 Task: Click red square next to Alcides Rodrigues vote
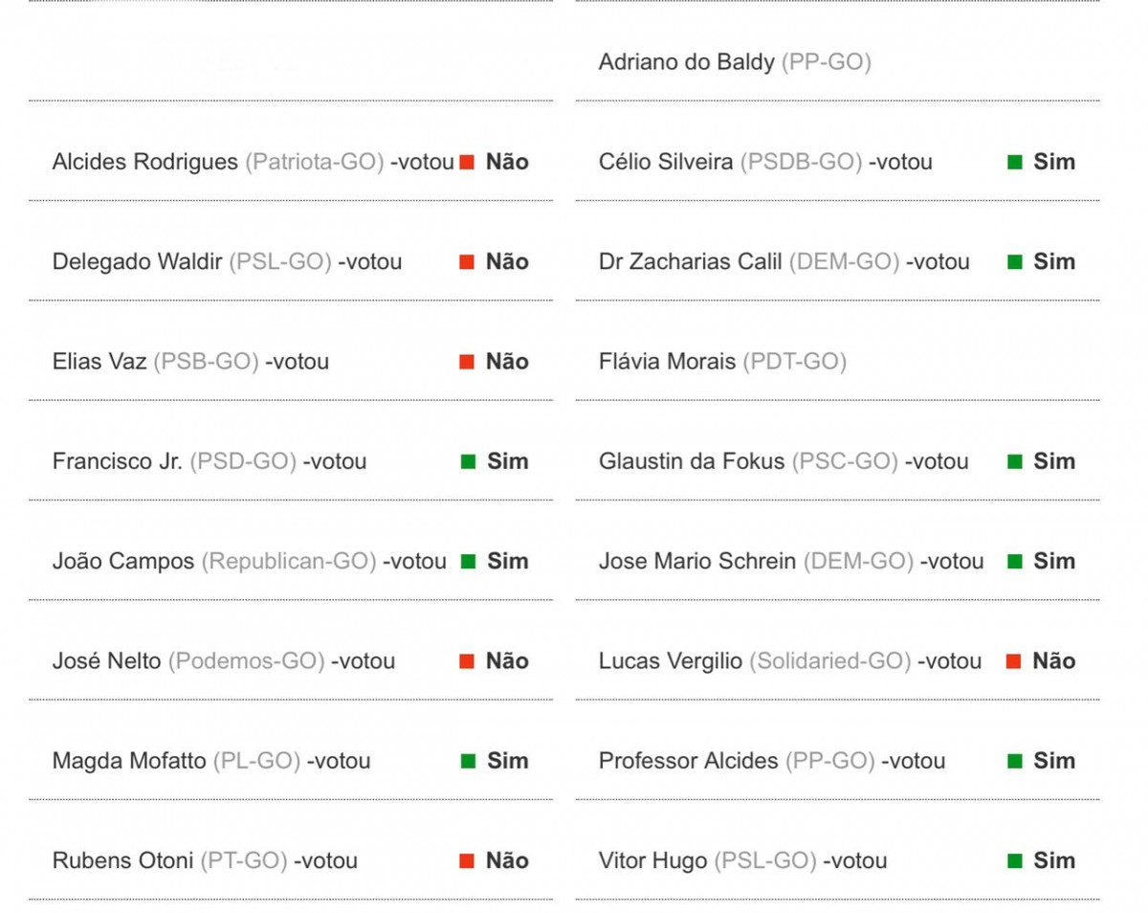point(467,163)
